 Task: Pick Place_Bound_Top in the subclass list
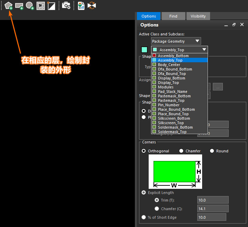[x=173, y=114]
